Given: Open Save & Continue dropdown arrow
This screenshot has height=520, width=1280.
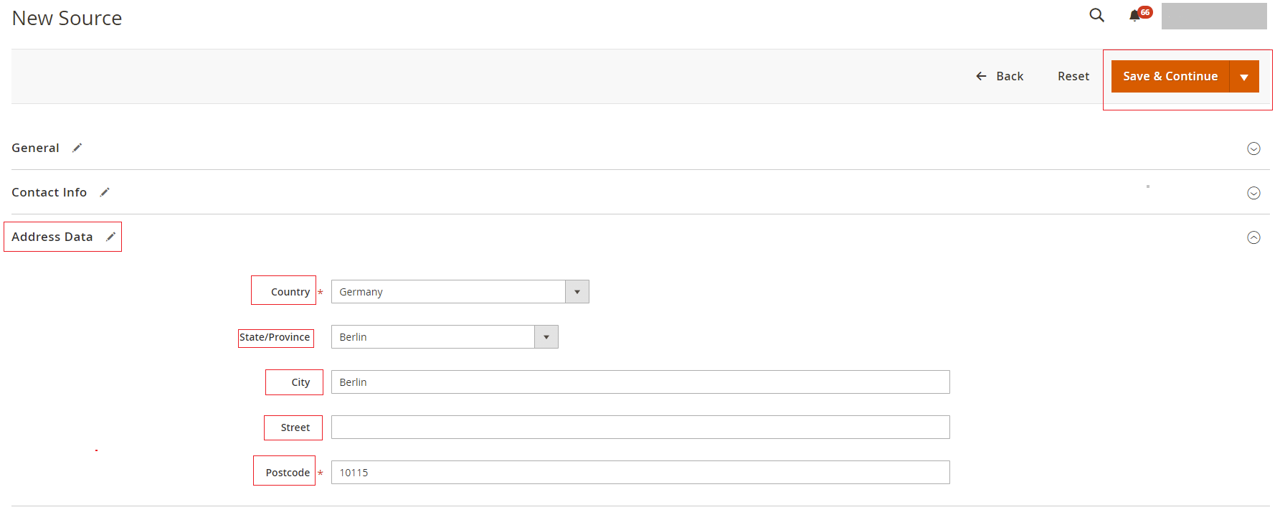Looking at the screenshot, I should [x=1244, y=77].
